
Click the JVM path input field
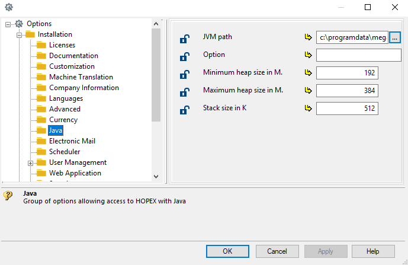pyautogui.click(x=352, y=37)
